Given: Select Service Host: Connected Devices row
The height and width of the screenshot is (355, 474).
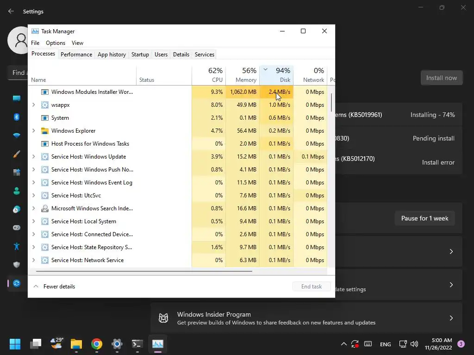Looking at the screenshot, I should point(178,234).
